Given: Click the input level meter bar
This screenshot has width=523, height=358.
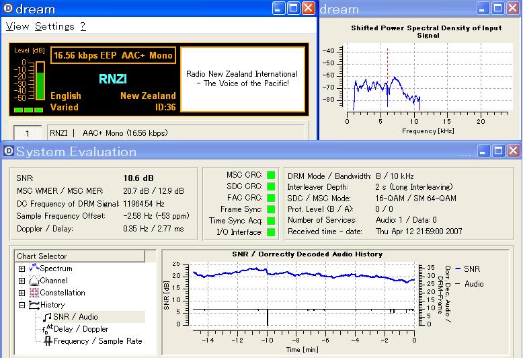Looking at the screenshot, I should 40,81.
